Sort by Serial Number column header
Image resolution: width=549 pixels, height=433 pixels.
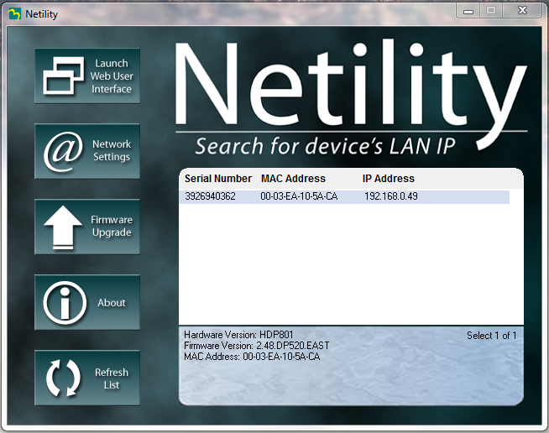[218, 179]
